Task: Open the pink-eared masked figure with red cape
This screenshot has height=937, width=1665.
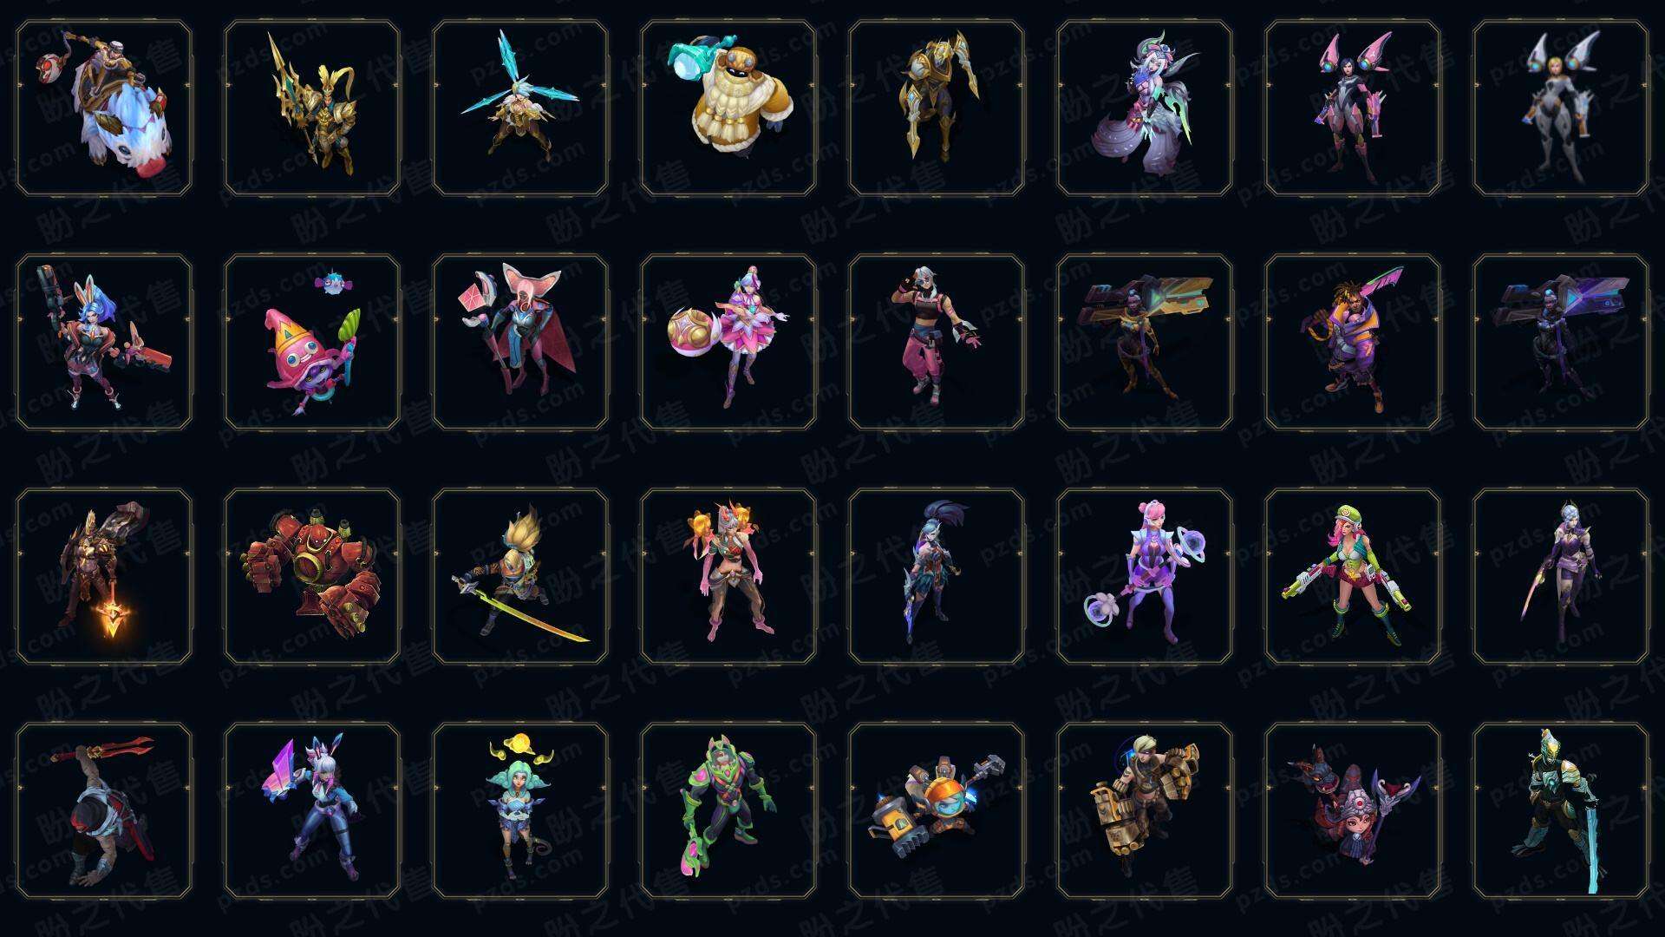Action: click(x=520, y=342)
